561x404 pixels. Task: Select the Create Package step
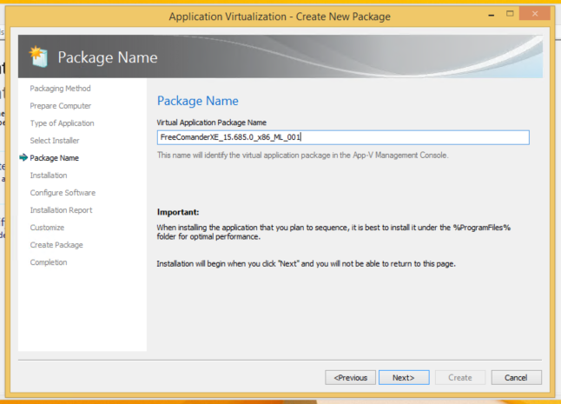pos(56,245)
